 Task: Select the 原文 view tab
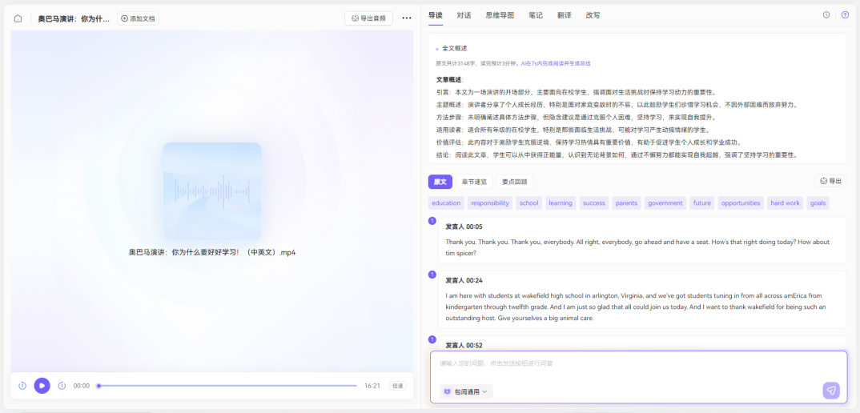pos(440,182)
